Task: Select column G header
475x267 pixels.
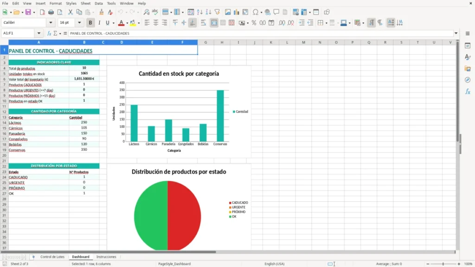Action: pos(205,42)
